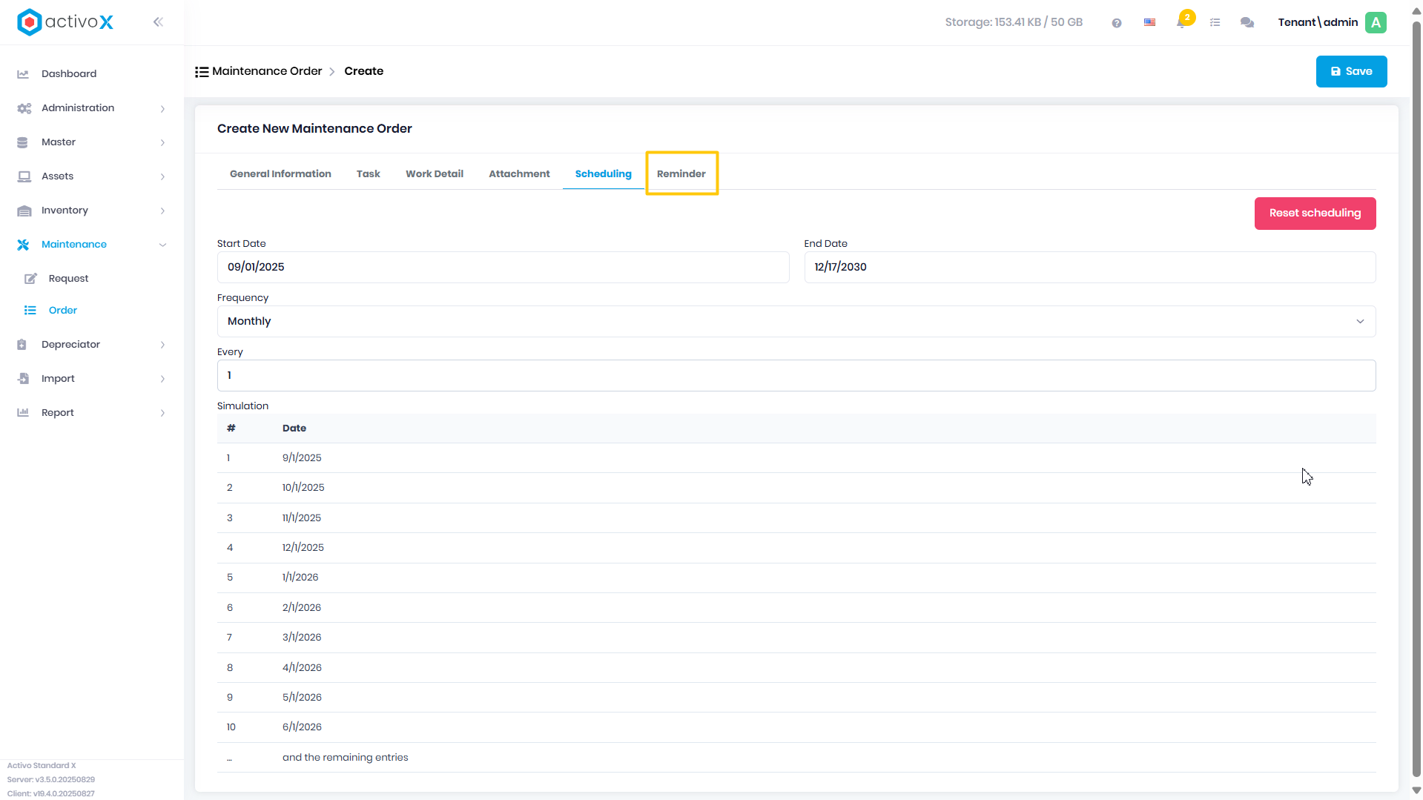The image size is (1423, 800).
Task: Click the Request edit icon
Action: [x=30, y=279]
